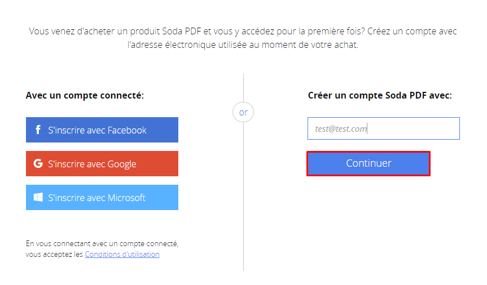Click the "l'adresse électronique utilisée" paragraph line
487x285 pixels.
243,45
